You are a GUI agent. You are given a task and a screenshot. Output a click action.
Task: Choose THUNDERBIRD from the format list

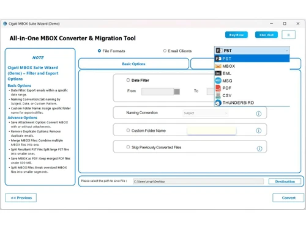[252, 103]
